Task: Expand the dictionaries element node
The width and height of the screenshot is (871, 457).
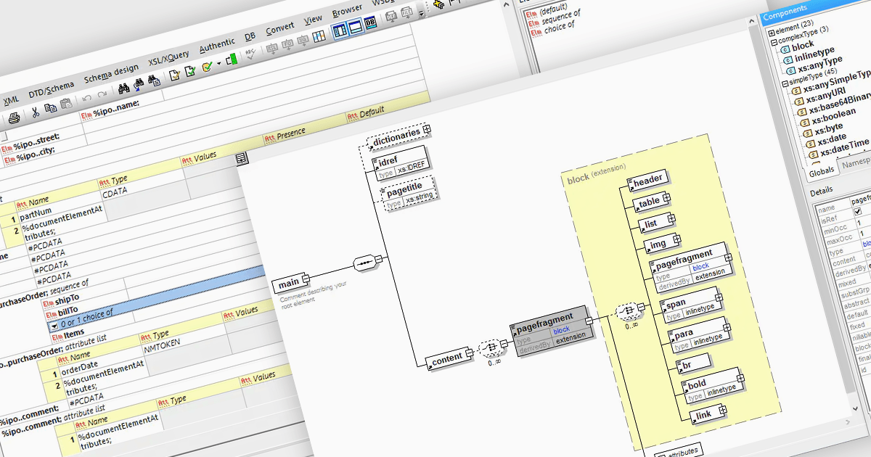Action: point(428,130)
